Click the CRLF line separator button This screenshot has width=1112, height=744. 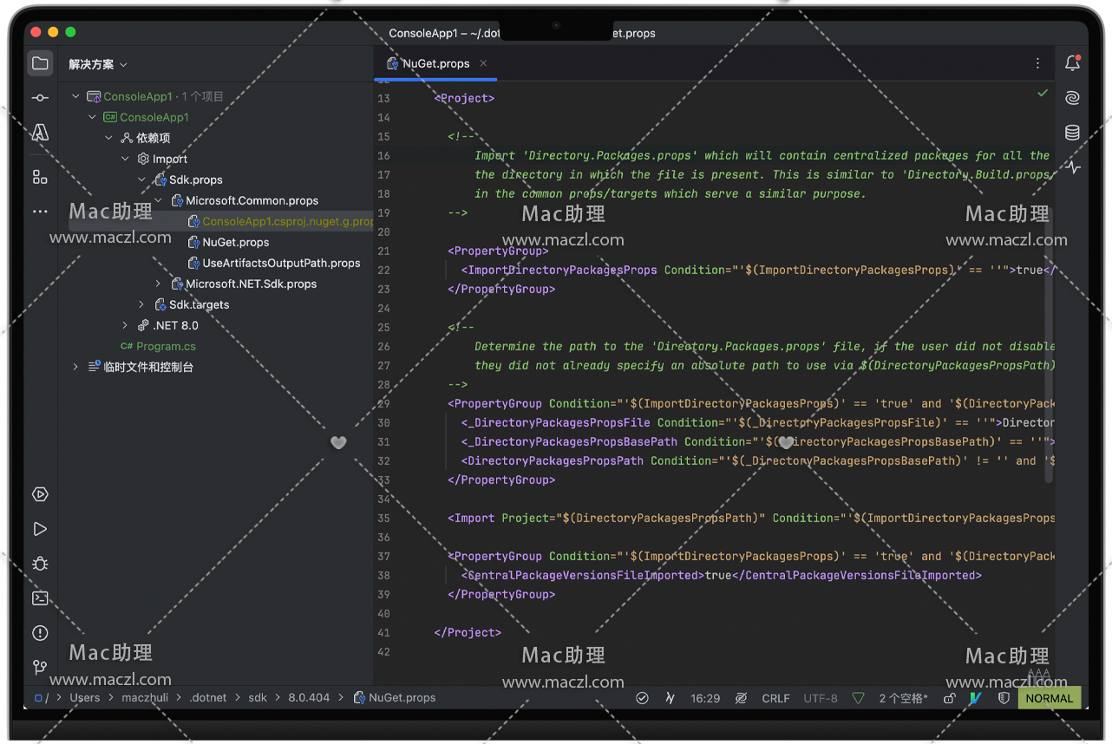click(x=775, y=698)
